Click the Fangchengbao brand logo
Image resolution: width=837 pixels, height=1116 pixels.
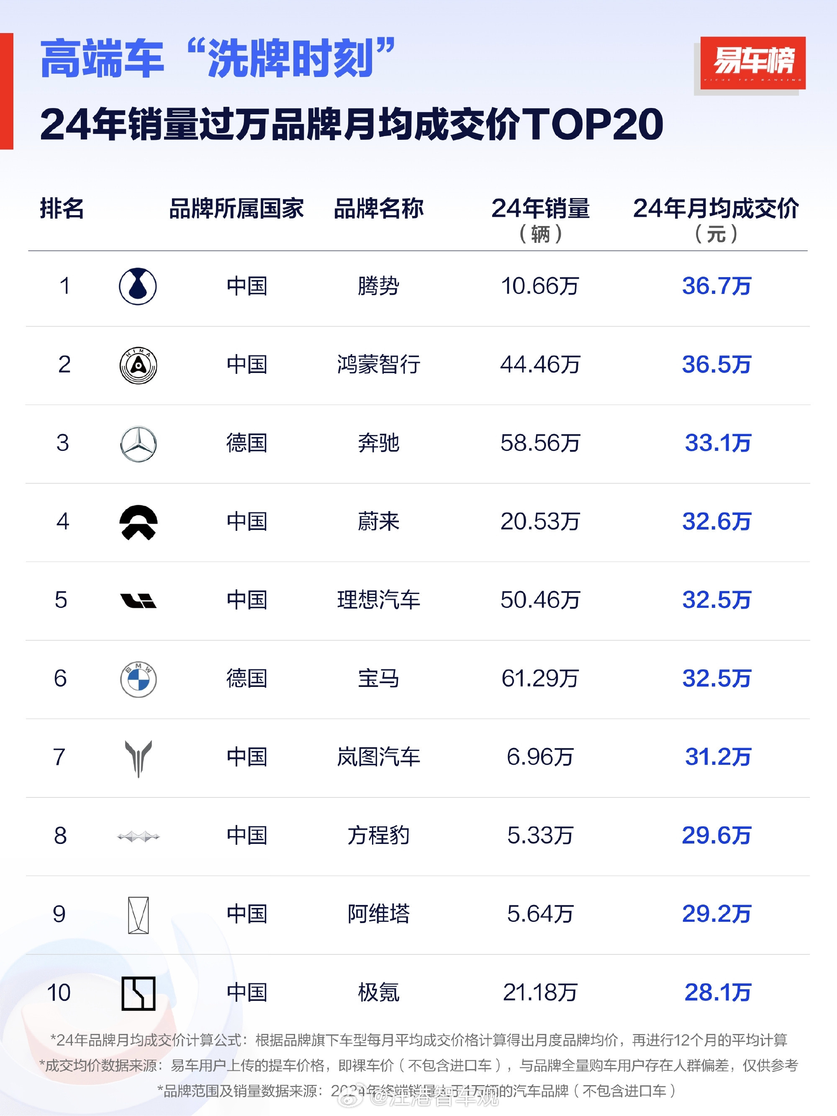click(x=138, y=836)
